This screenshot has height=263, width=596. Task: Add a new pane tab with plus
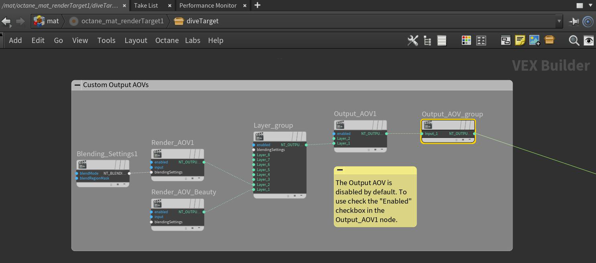point(258,5)
